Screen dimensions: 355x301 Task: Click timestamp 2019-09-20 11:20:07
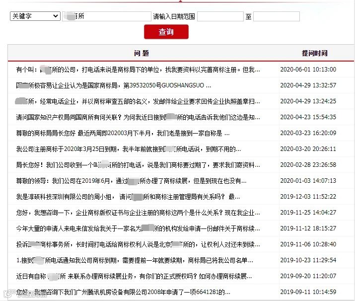click(308, 276)
